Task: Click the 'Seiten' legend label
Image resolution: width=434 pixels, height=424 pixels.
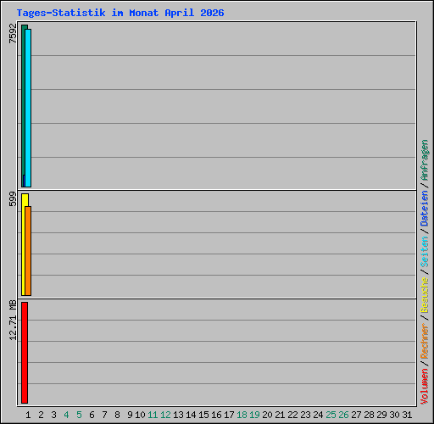Action: [425, 252]
